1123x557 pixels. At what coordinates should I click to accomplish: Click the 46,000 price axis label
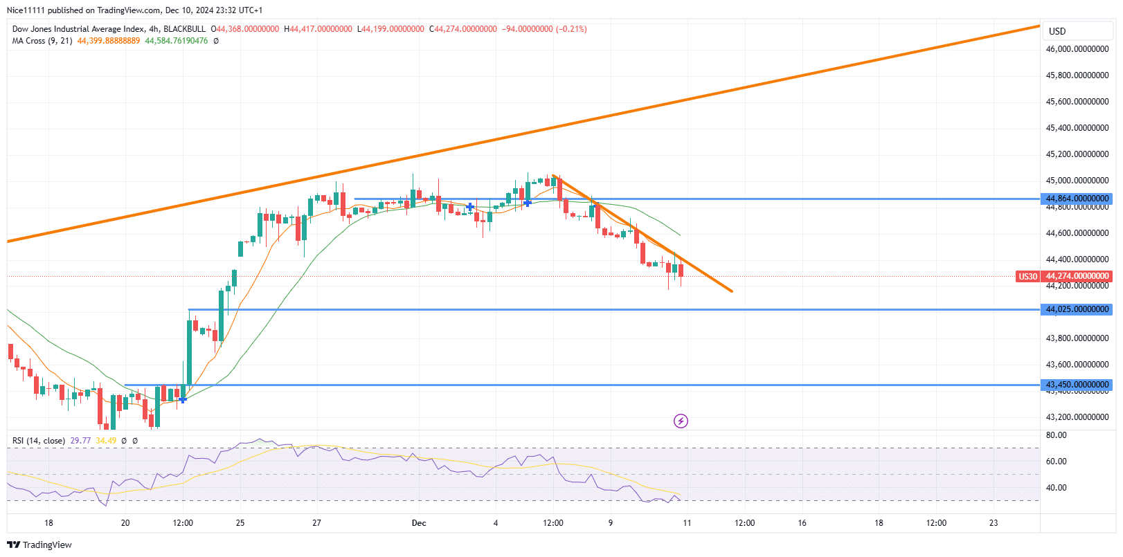(x=1077, y=49)
